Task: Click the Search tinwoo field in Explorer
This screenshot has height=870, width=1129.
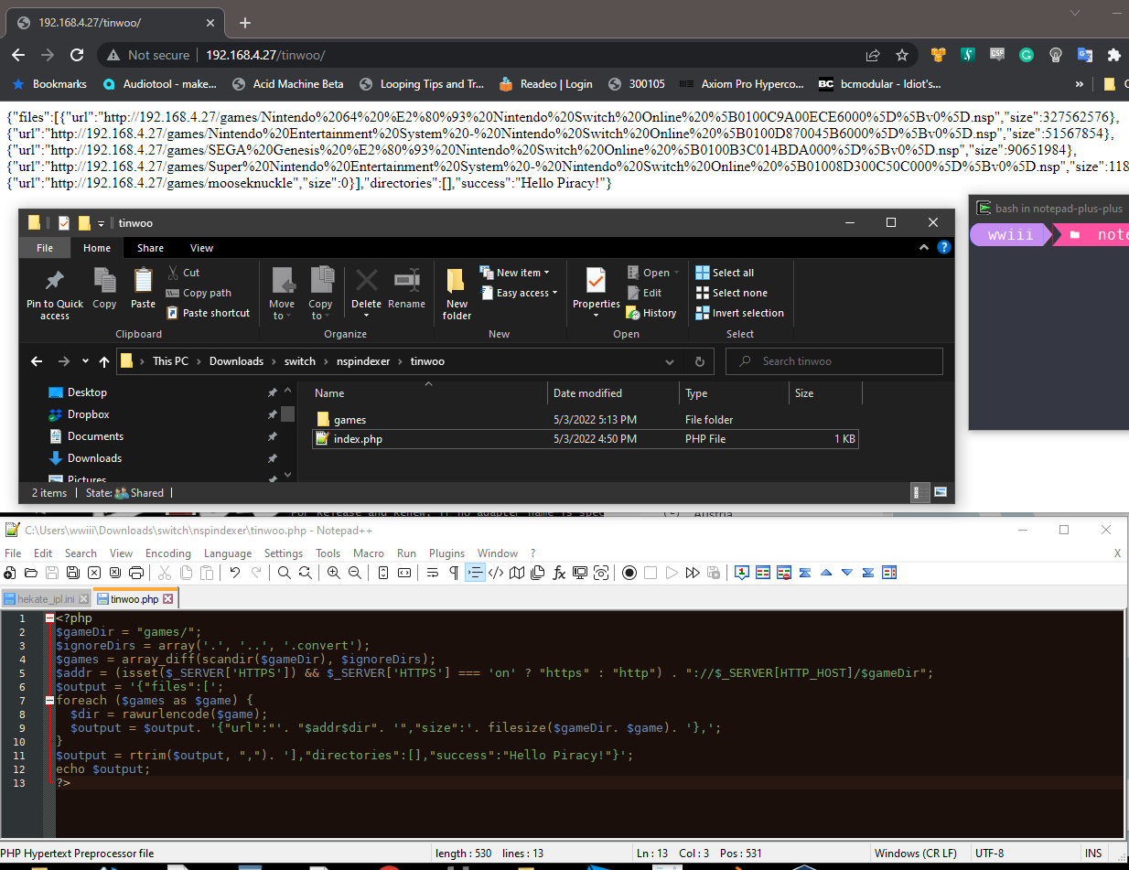Action: 834,361
